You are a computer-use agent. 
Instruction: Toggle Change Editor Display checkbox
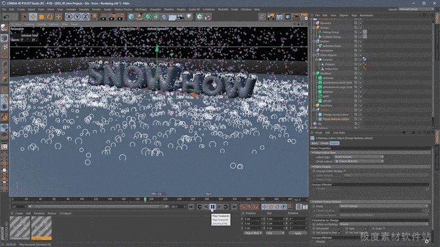point(344,171)
